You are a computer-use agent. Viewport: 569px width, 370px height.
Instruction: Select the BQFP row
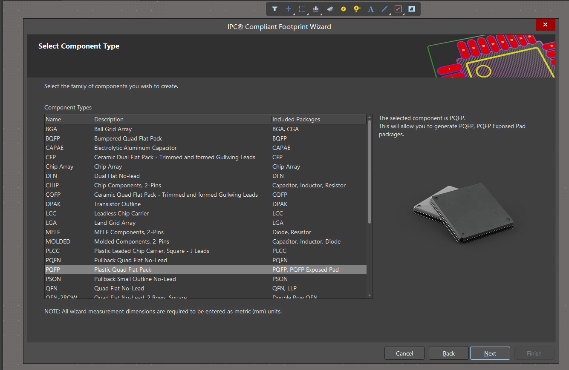(x=205, y=138)
